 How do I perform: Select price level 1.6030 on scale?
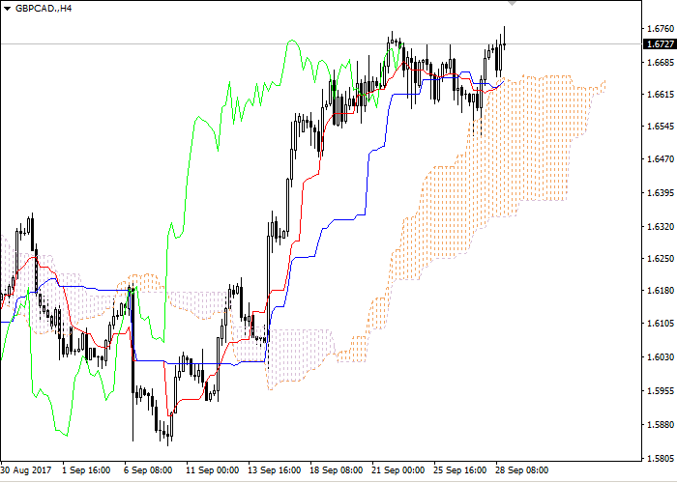(x=661, y=357)
